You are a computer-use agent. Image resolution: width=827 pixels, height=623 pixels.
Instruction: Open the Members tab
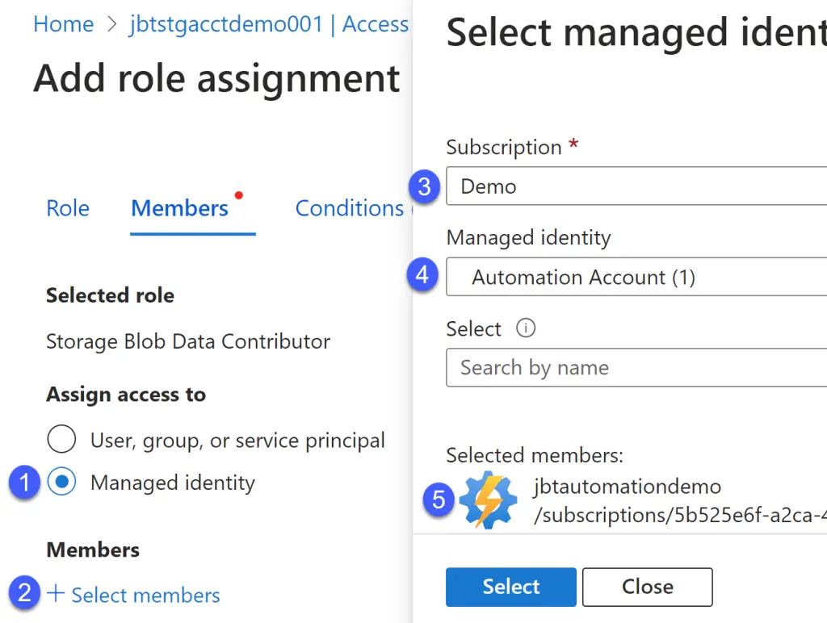[179, 208]
